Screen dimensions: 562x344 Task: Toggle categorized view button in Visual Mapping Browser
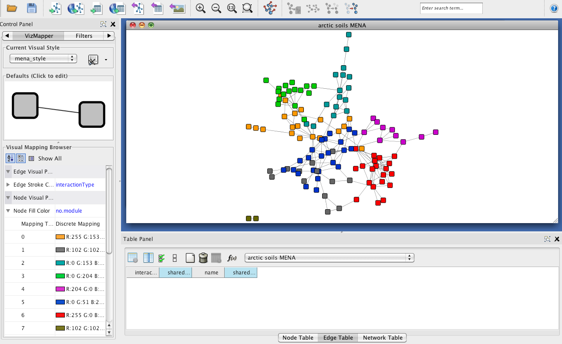[20, 158]
